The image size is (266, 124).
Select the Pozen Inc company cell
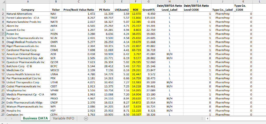point(28,34)
